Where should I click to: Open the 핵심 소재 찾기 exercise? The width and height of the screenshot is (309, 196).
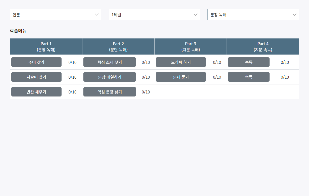click(x=110, y=62)
